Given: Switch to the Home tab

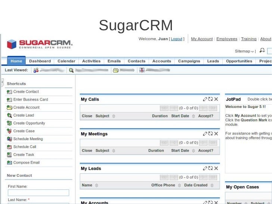Looking at the screenshot, I should 16,61.
